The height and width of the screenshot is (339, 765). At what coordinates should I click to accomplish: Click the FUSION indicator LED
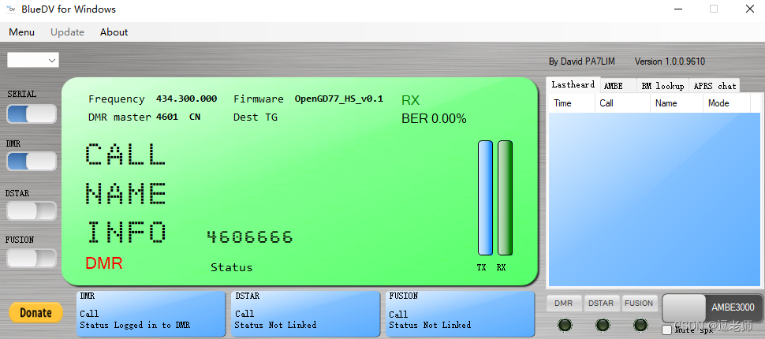click(x=640, y=324)
